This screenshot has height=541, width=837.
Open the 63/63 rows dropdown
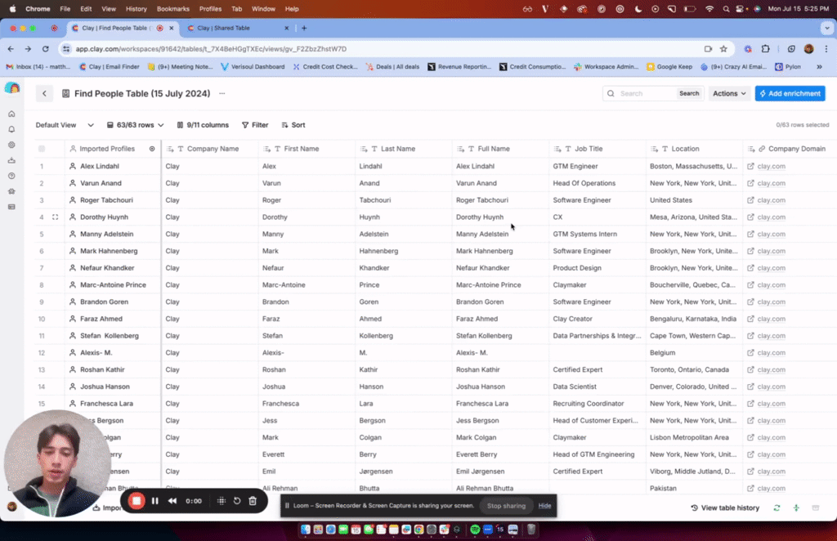(135, 125)
